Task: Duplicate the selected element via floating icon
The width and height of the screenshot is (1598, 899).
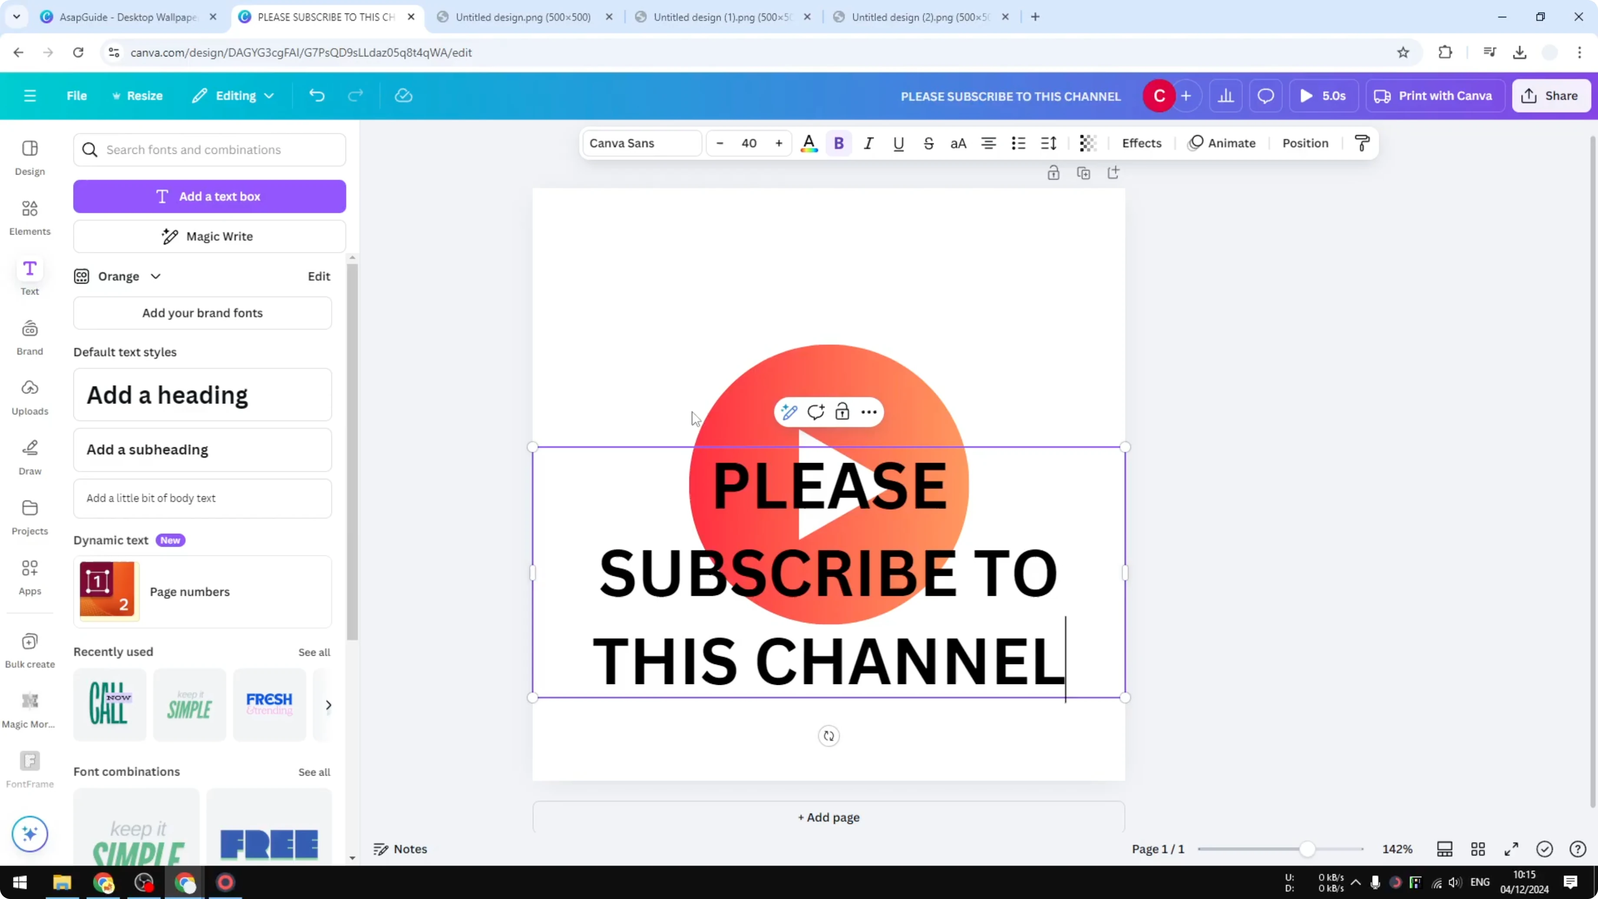Action: click(x=1084, y=172)
